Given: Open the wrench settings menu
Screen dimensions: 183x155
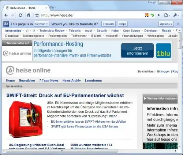Looking at the screenshot, I should point(176,15).
